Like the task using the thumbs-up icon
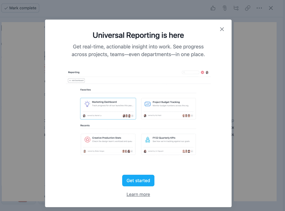 pos(213,8)
